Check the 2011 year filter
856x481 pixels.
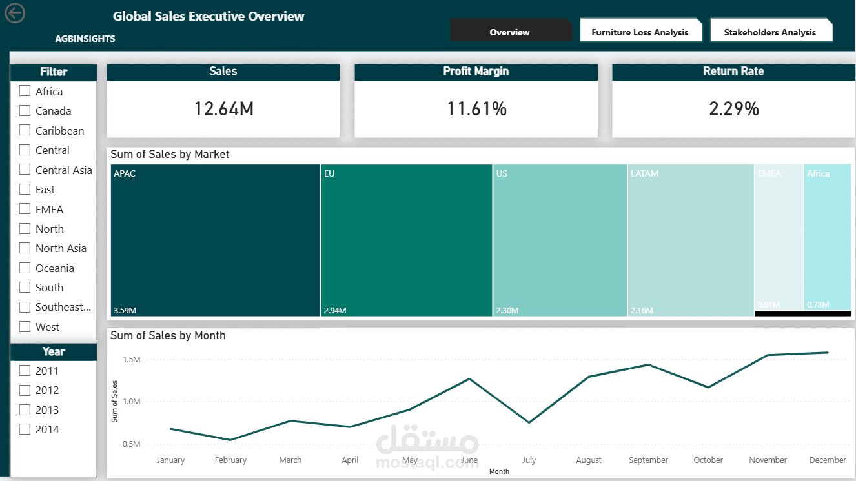coord(25,370)
